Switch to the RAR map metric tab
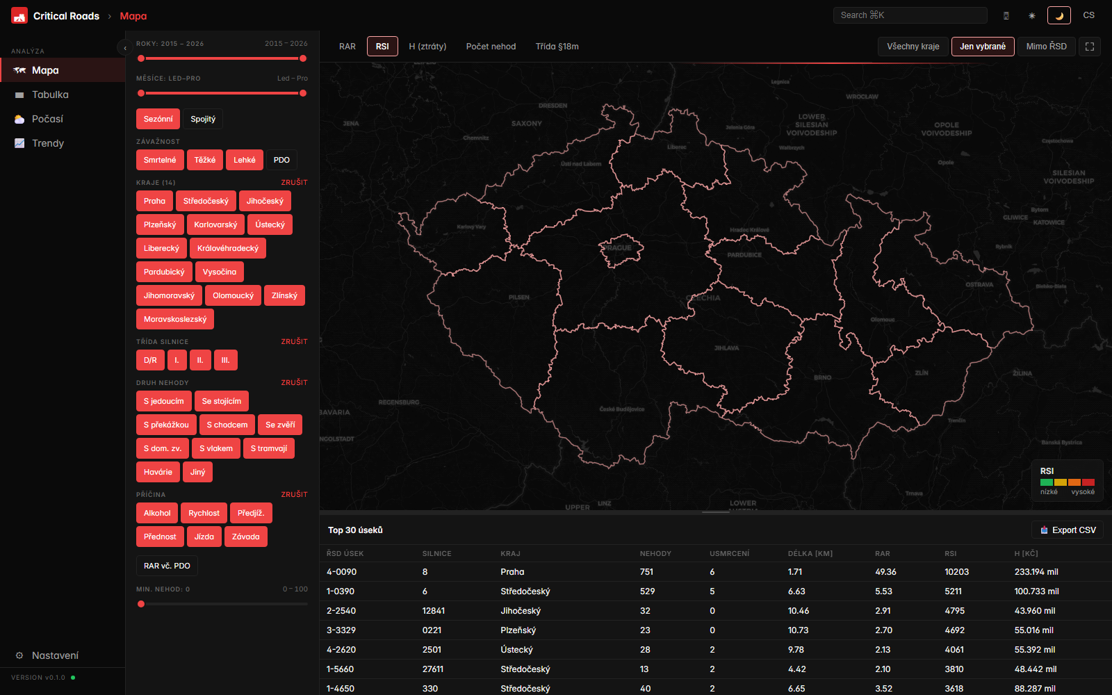Viewport: 1112px width, 695px height. pos(347,47)
